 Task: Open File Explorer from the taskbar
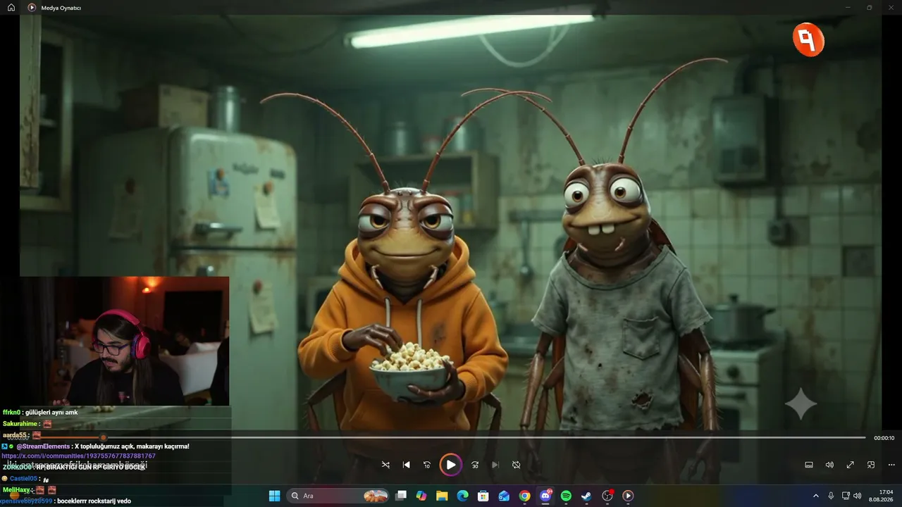point(442,496)
